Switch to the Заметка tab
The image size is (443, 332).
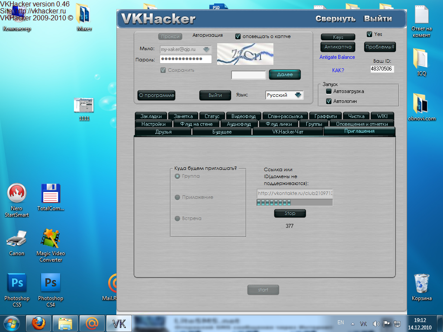click(x=183, y=116)
